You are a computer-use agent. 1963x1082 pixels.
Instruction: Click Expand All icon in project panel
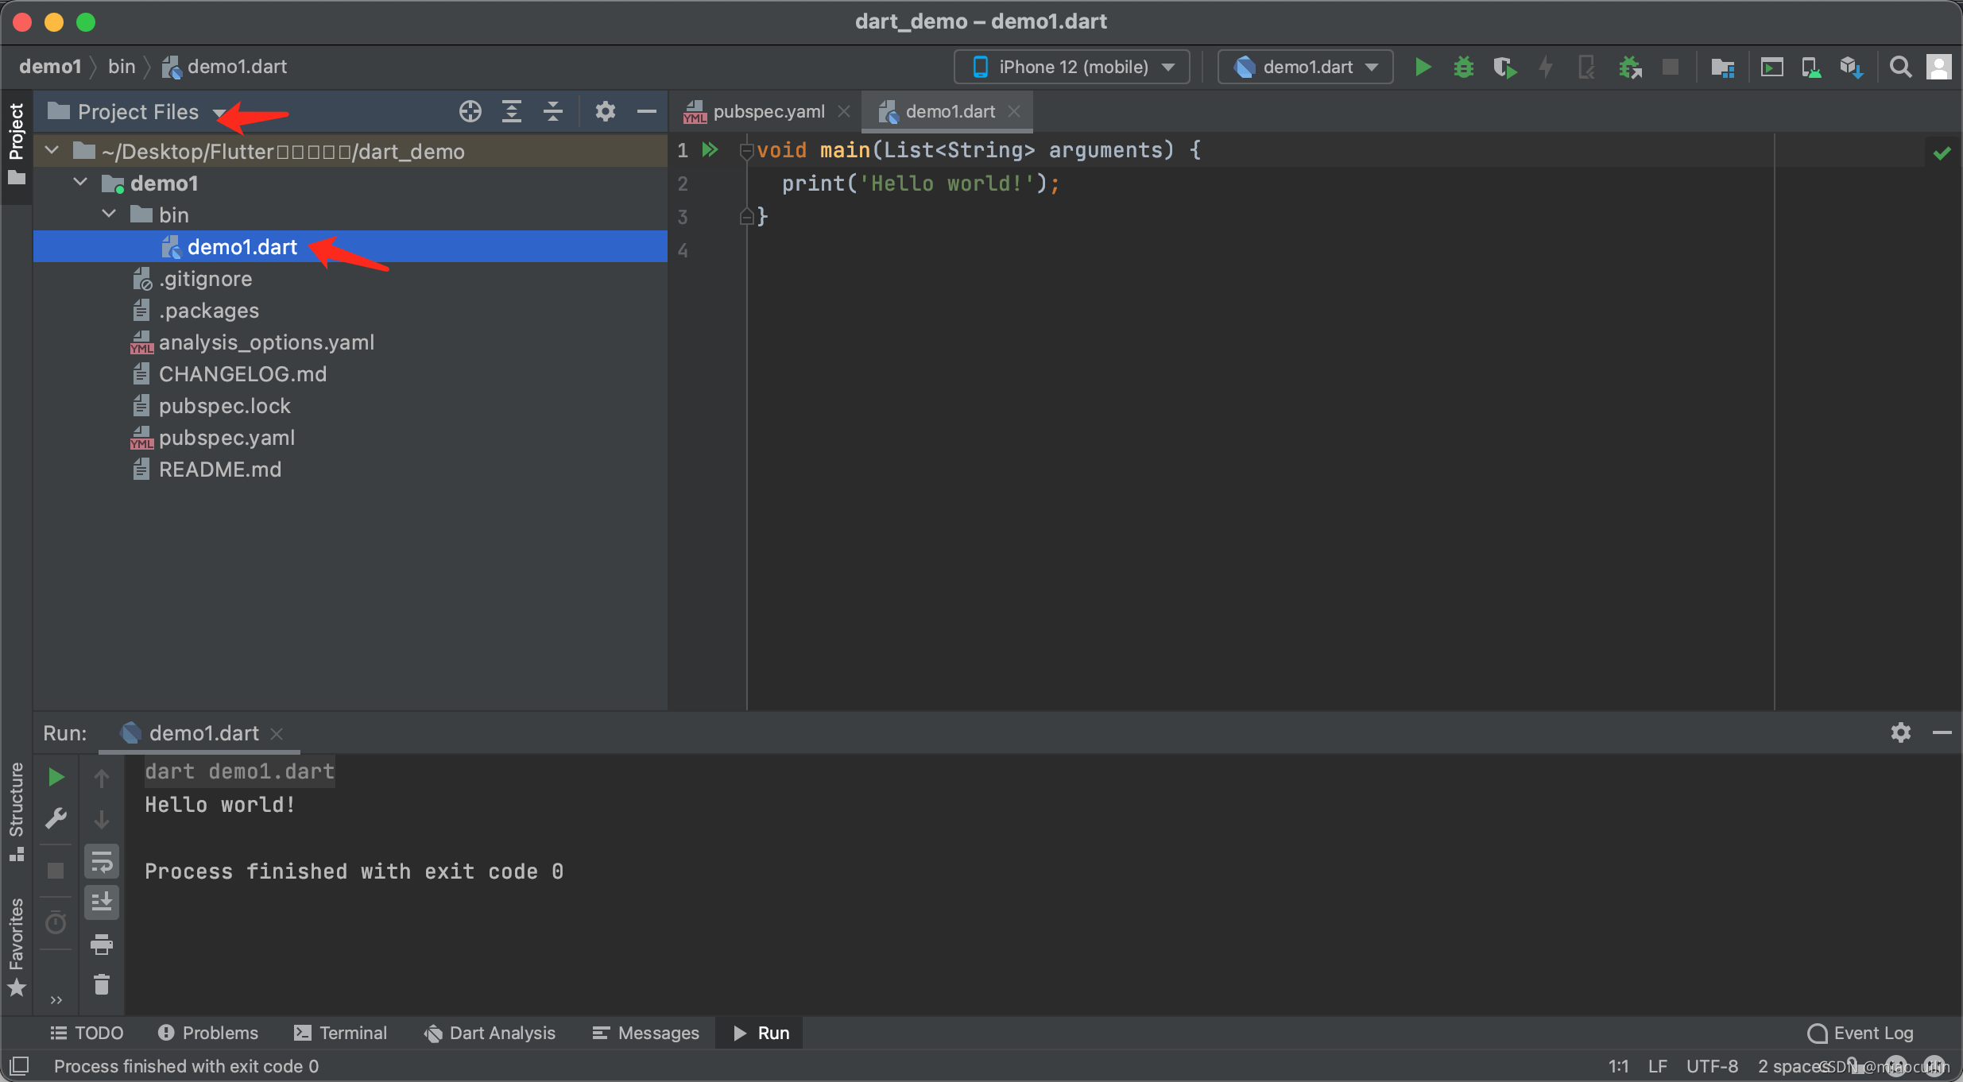(512, 111)
